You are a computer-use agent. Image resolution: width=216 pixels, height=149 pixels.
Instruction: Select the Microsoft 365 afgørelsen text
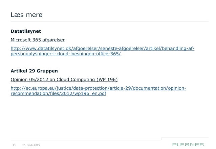[38, 40]
